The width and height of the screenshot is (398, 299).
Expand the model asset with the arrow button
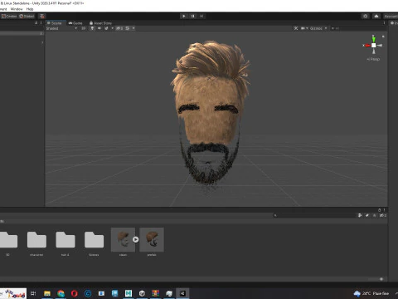(135, 239)
